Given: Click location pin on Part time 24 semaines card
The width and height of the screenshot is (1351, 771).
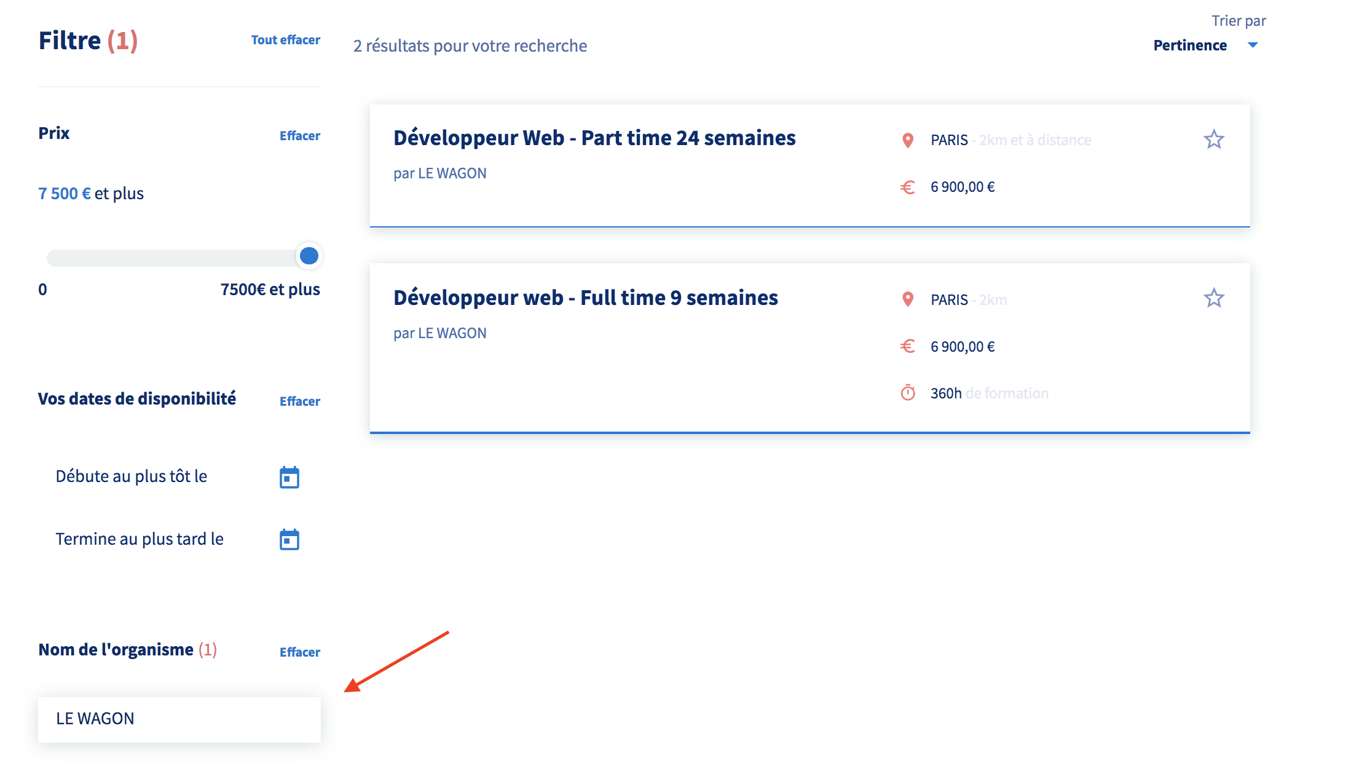Looking at the screenshot, I should 907,140.
